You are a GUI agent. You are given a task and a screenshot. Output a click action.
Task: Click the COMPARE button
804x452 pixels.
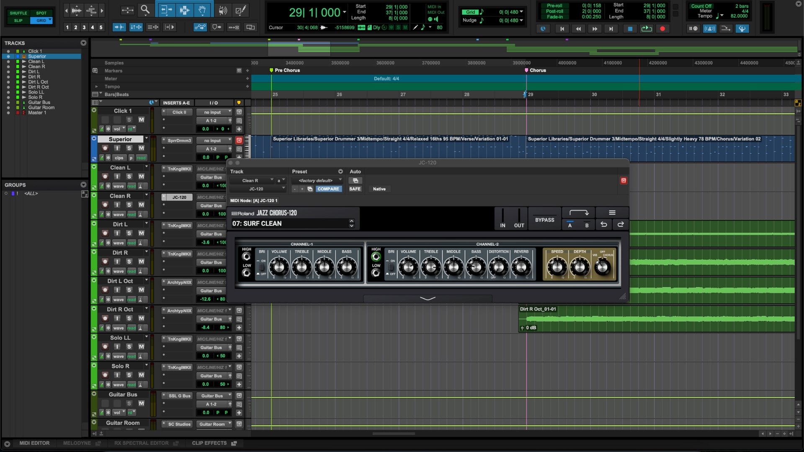coord(328,189)
